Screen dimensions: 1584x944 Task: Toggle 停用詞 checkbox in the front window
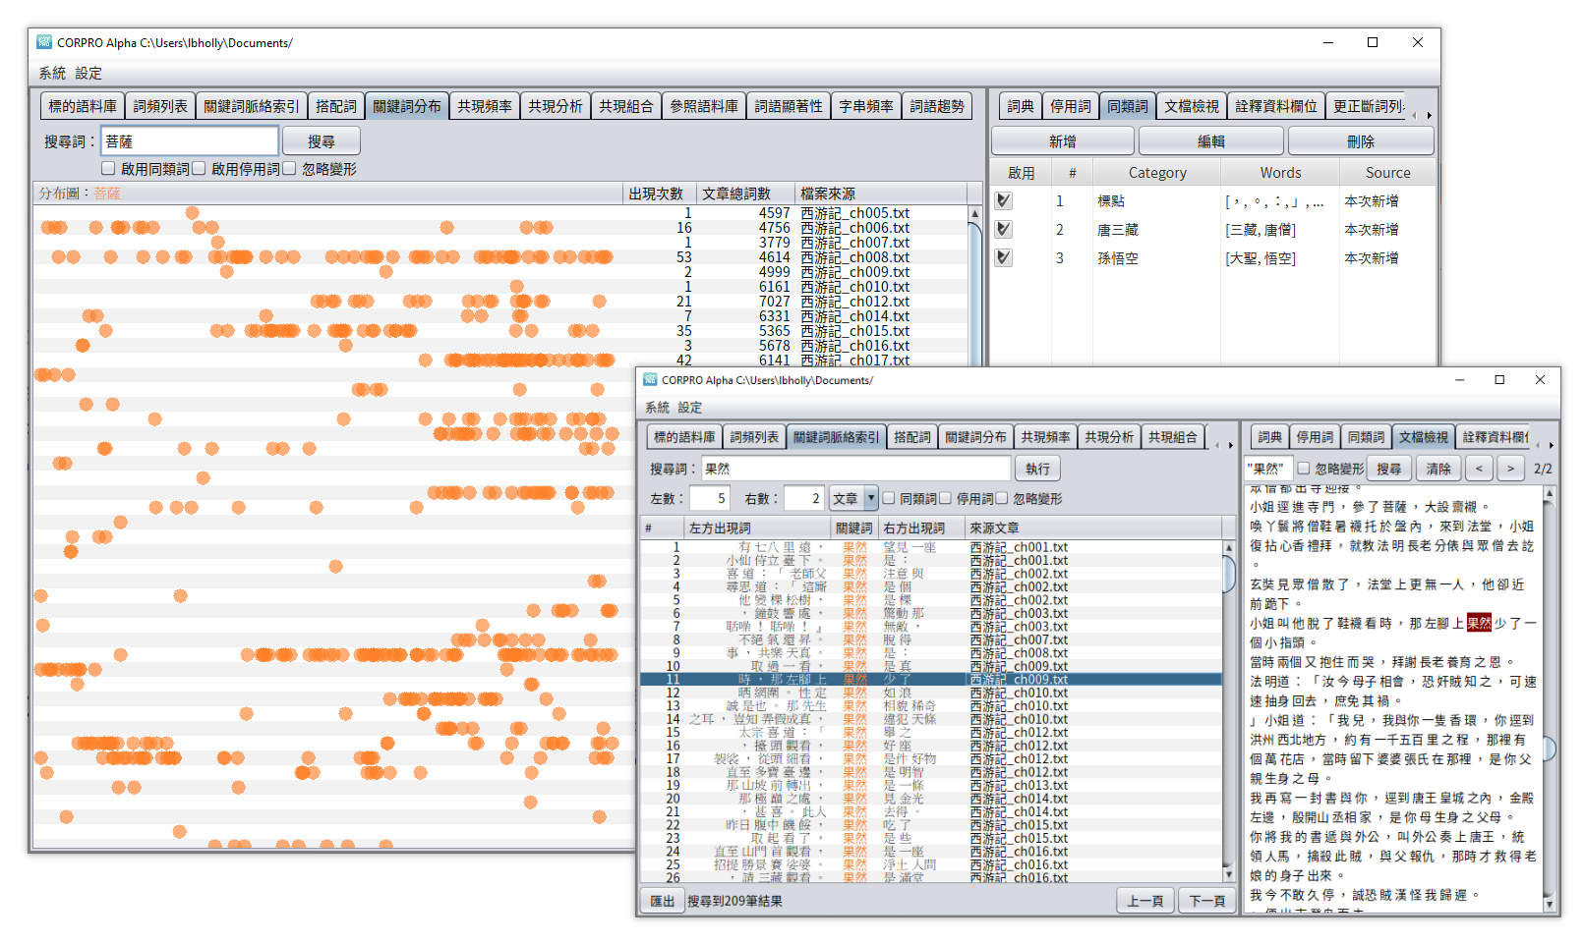[946, 498]
